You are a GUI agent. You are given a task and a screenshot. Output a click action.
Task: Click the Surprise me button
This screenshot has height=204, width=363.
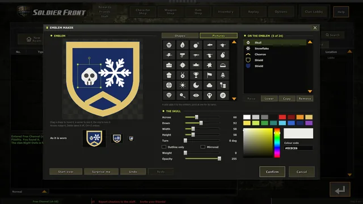(101, 172)
